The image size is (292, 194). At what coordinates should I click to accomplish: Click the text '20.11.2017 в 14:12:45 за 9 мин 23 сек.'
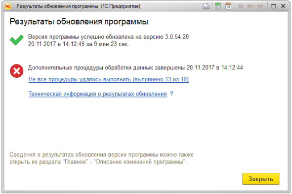point(79,44)
